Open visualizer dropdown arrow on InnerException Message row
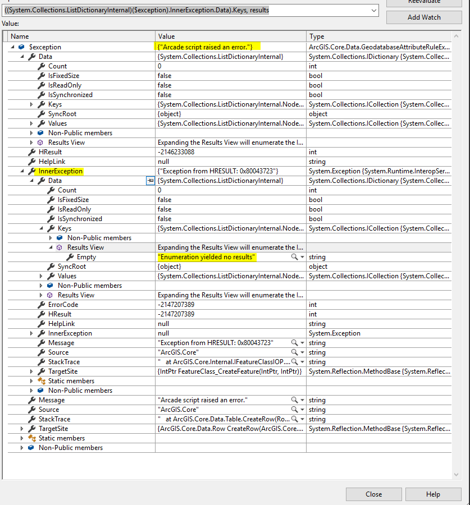The height and width of the screenshot is (505, 470). 302,343
